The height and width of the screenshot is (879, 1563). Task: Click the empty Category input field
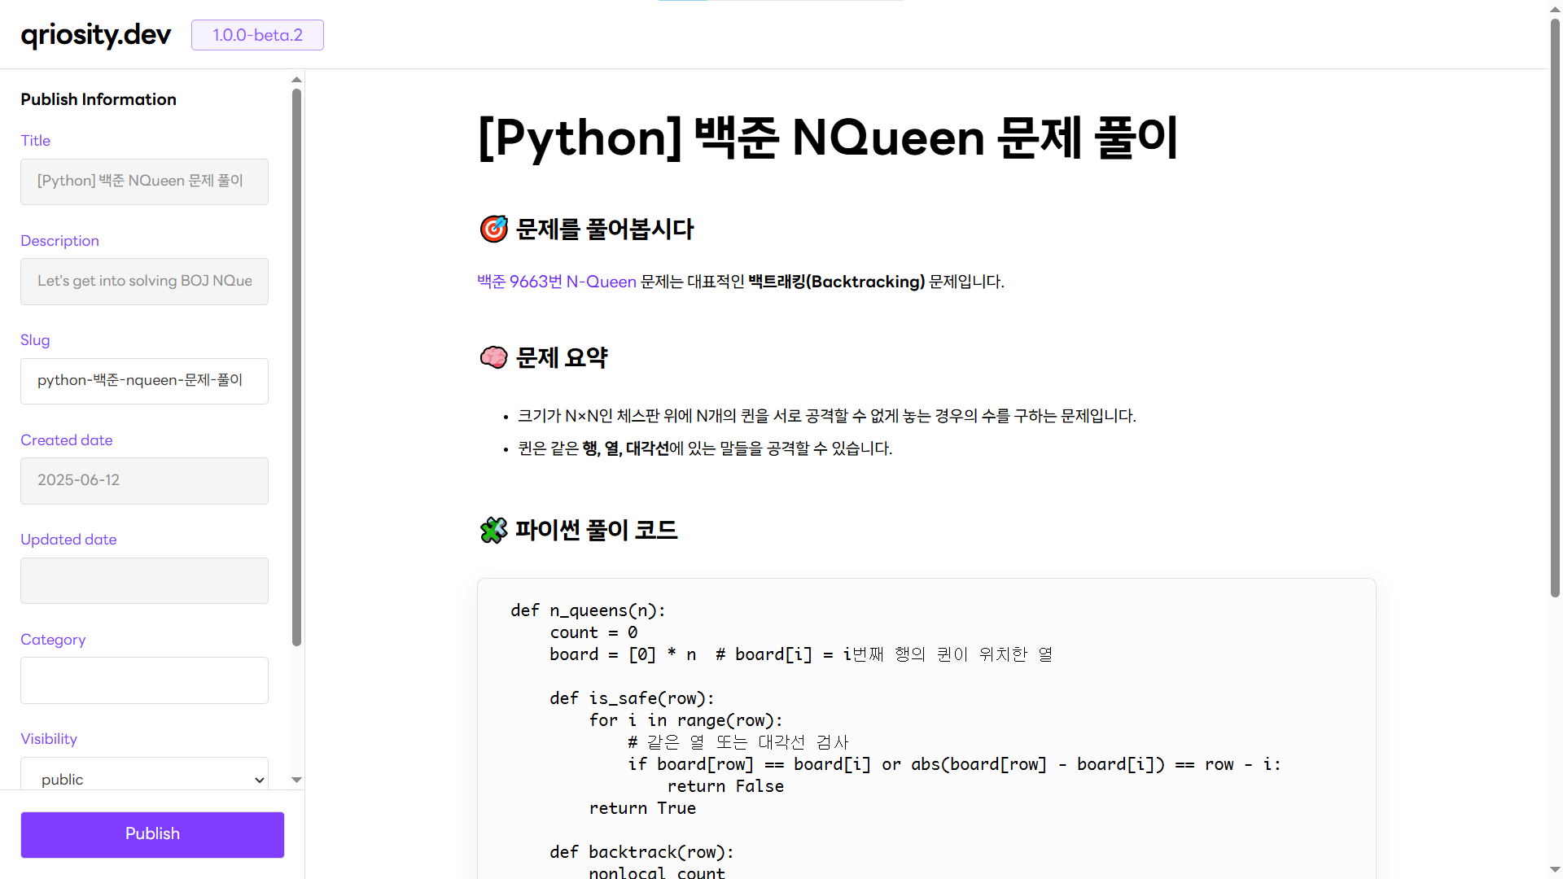144,680
